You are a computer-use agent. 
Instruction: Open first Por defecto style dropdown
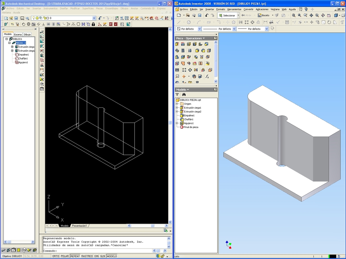tap(199, 29)
